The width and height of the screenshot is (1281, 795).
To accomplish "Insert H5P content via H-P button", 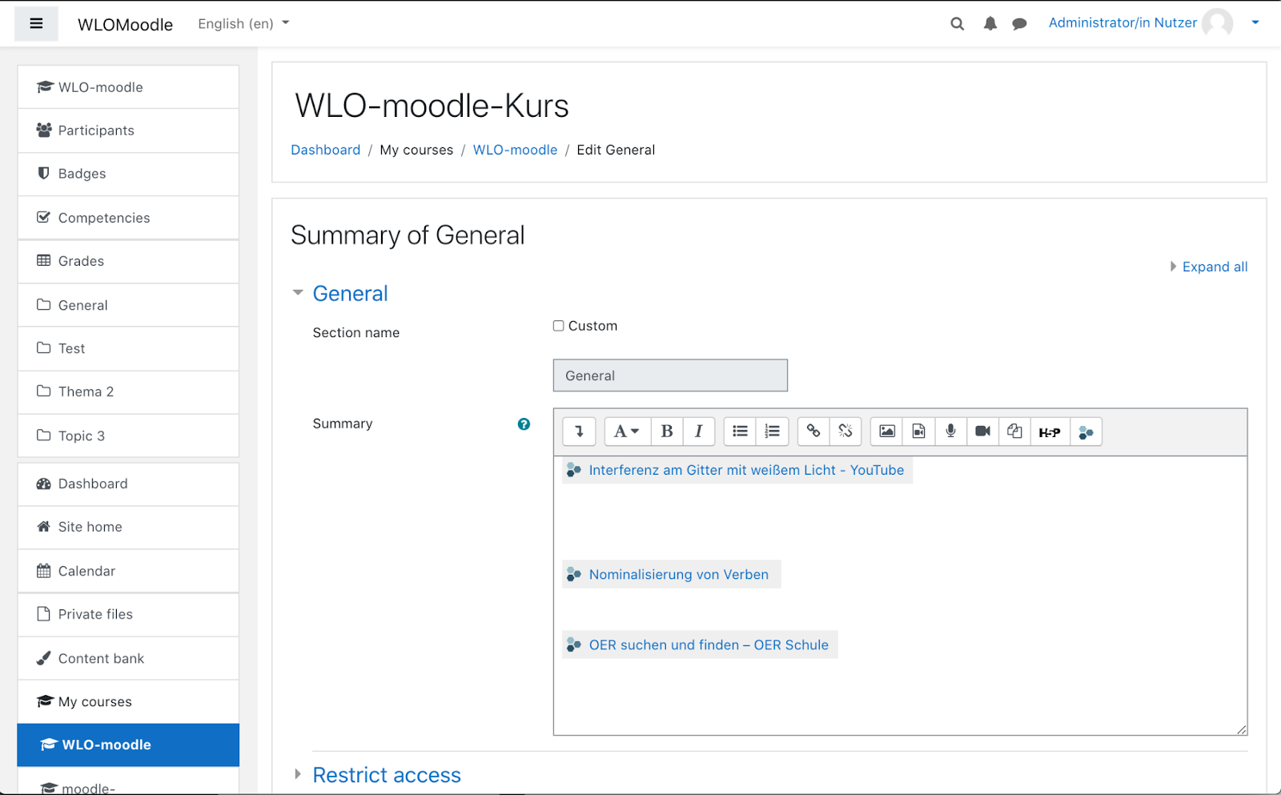I will click(1050, 432).
